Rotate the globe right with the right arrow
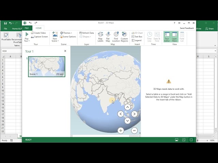Image resolution: width=218 pixels, height=163 pixels. [x=134, y=114]
